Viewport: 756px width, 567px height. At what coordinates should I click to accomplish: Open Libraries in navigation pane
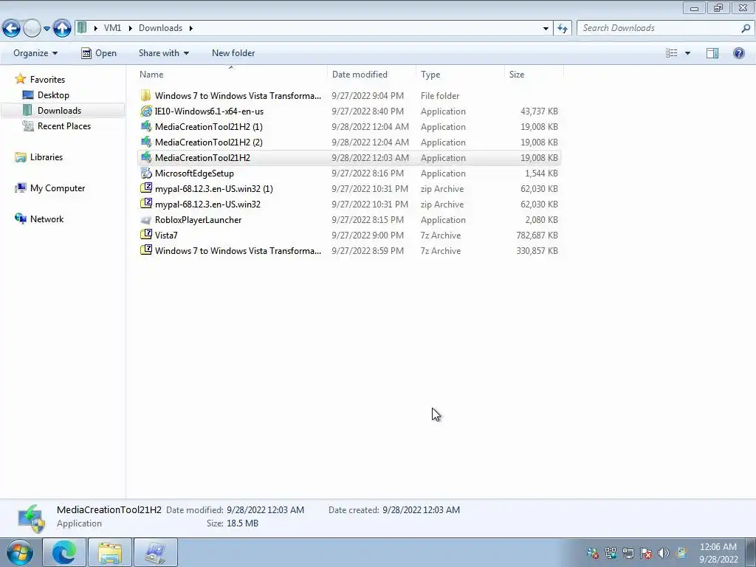pos(47,157)
